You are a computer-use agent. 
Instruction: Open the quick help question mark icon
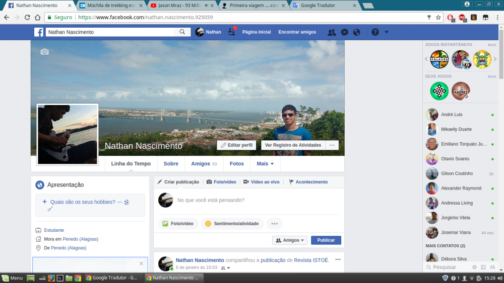pos(375,32)
